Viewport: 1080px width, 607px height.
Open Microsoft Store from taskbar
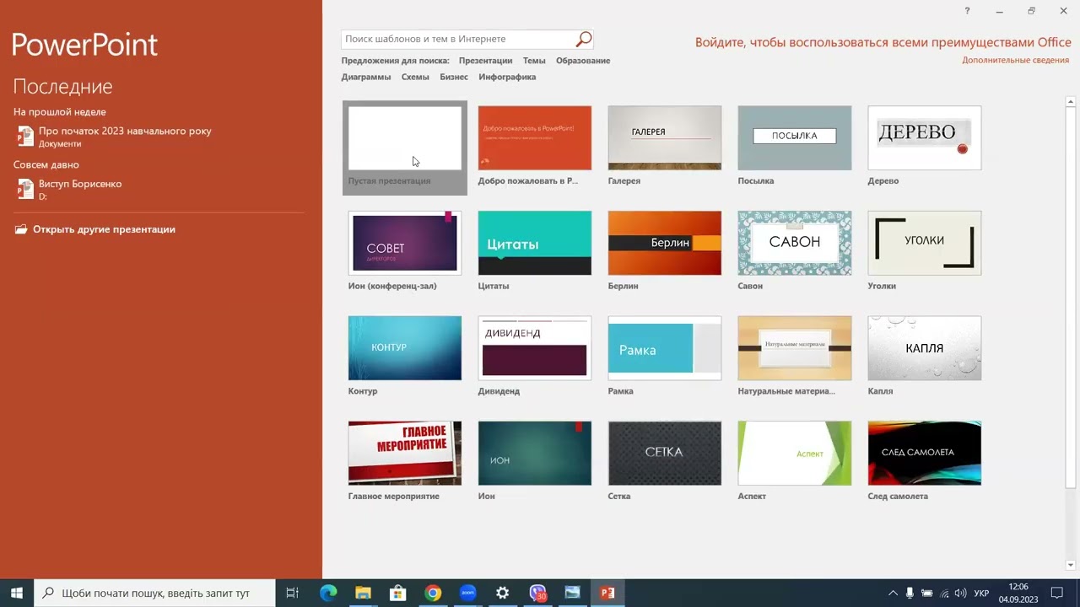tap(397, 593)
